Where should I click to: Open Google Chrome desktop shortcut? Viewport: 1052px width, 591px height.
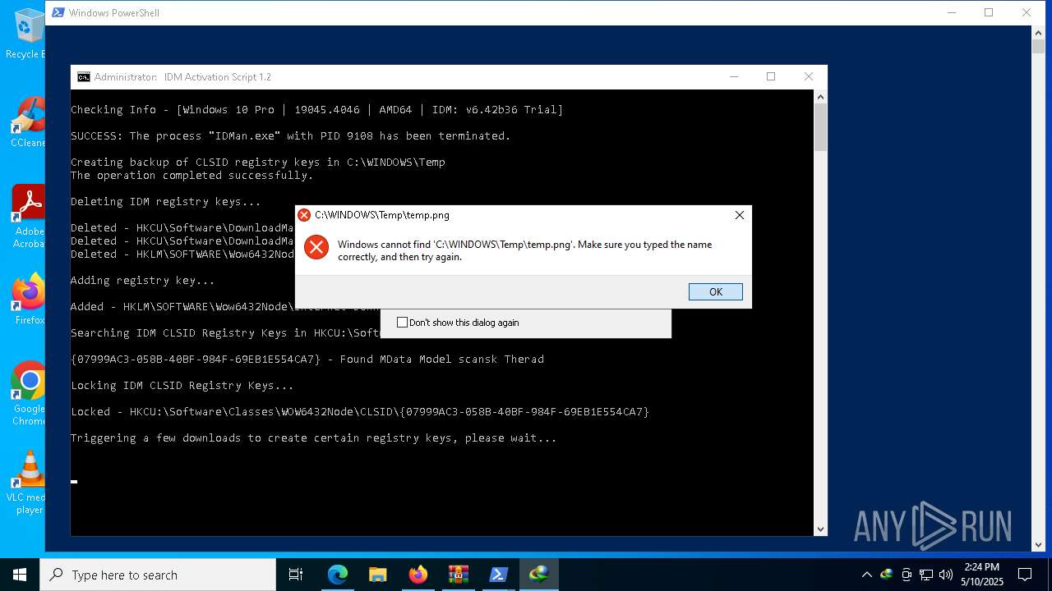[28, 394]
